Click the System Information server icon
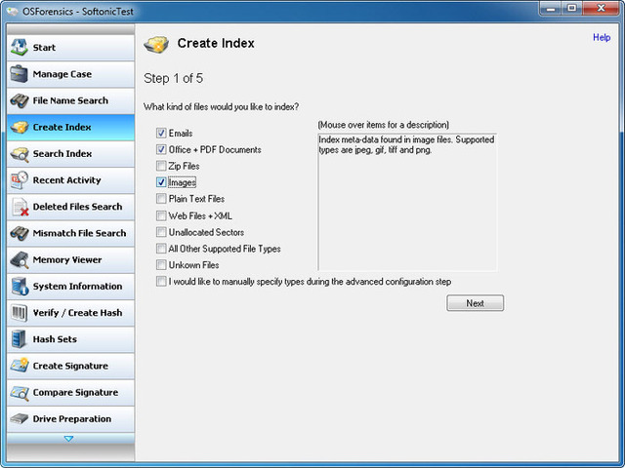This screenshot has width=625, height=468. click(20, 287)
